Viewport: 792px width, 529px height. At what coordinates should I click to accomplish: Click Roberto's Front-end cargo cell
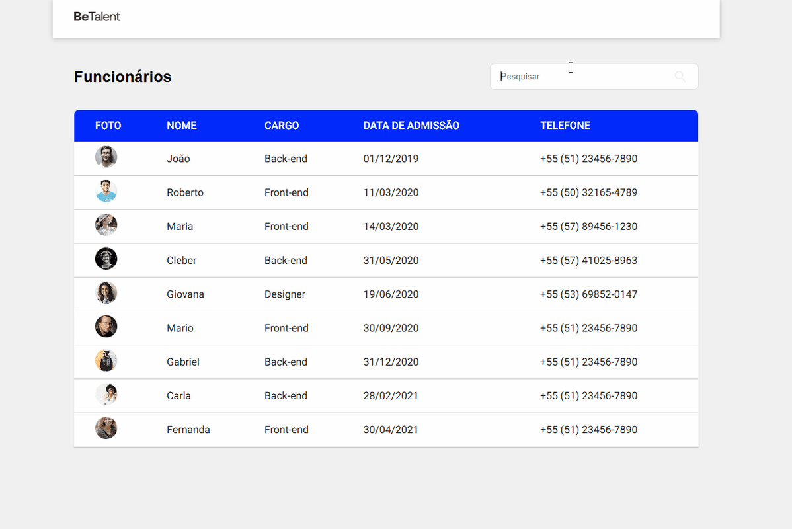coord(286,192)
